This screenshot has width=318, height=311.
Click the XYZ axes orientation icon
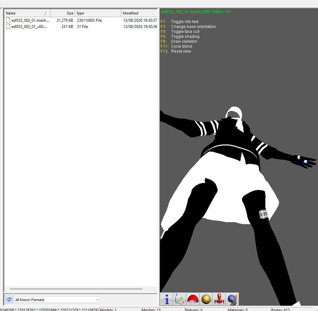[x=179, y=299]
